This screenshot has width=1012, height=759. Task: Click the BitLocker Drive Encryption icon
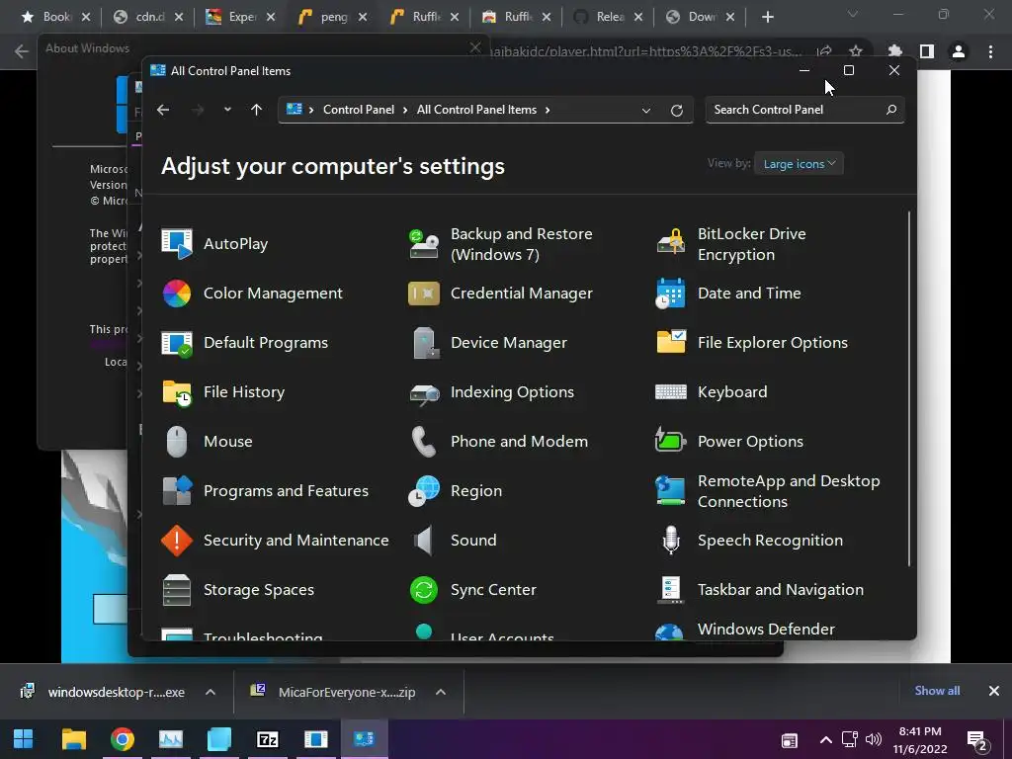(671, 243)
